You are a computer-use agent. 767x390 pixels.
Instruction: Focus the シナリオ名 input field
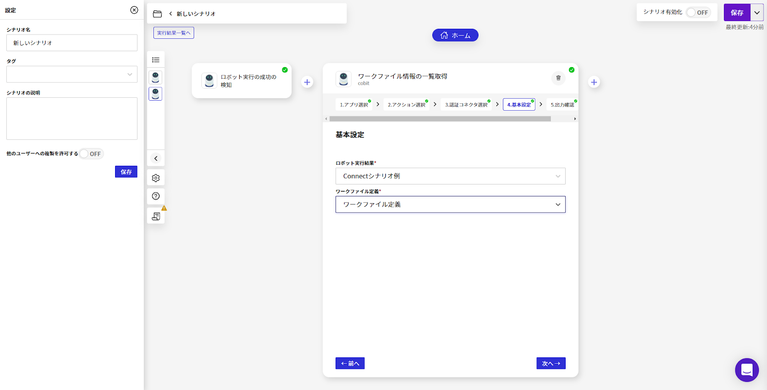pos(72,43)
